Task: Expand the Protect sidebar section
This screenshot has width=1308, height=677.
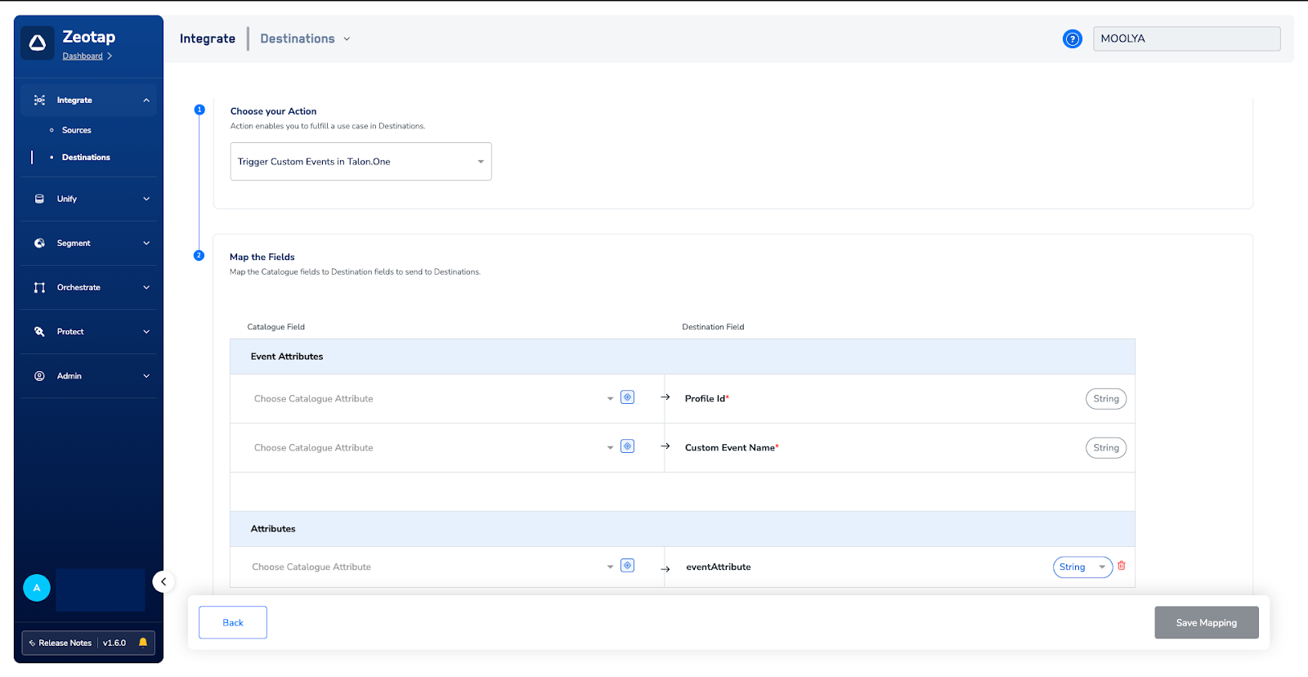Action: tap(146, 331)
